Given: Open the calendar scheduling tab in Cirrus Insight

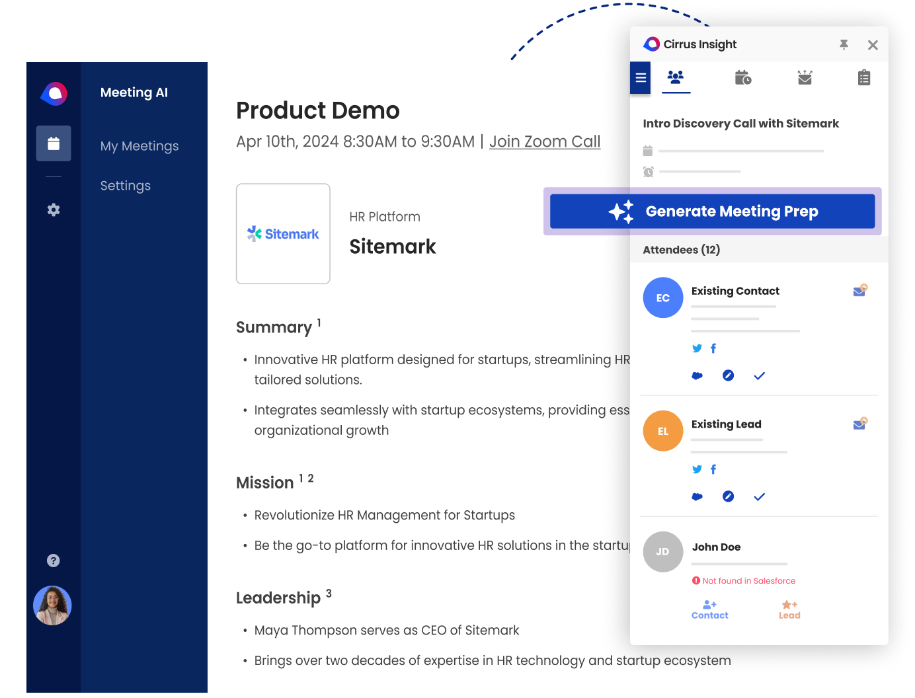Looking at the screenshot, I should pyautogui.click(x=743, y=77).
